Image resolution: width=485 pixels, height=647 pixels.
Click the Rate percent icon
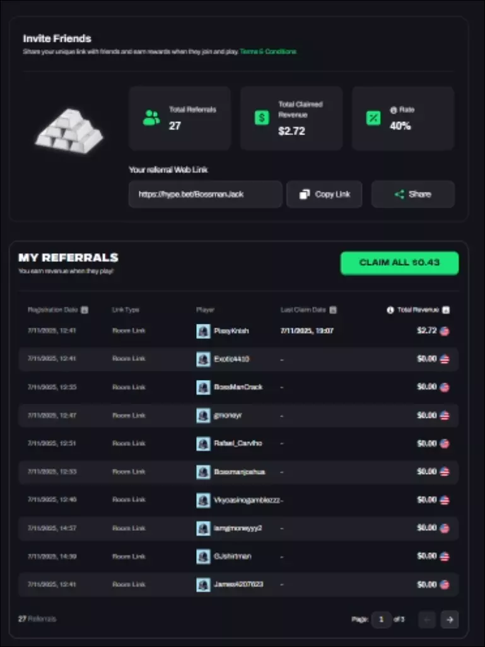click(x=373, y=118)
